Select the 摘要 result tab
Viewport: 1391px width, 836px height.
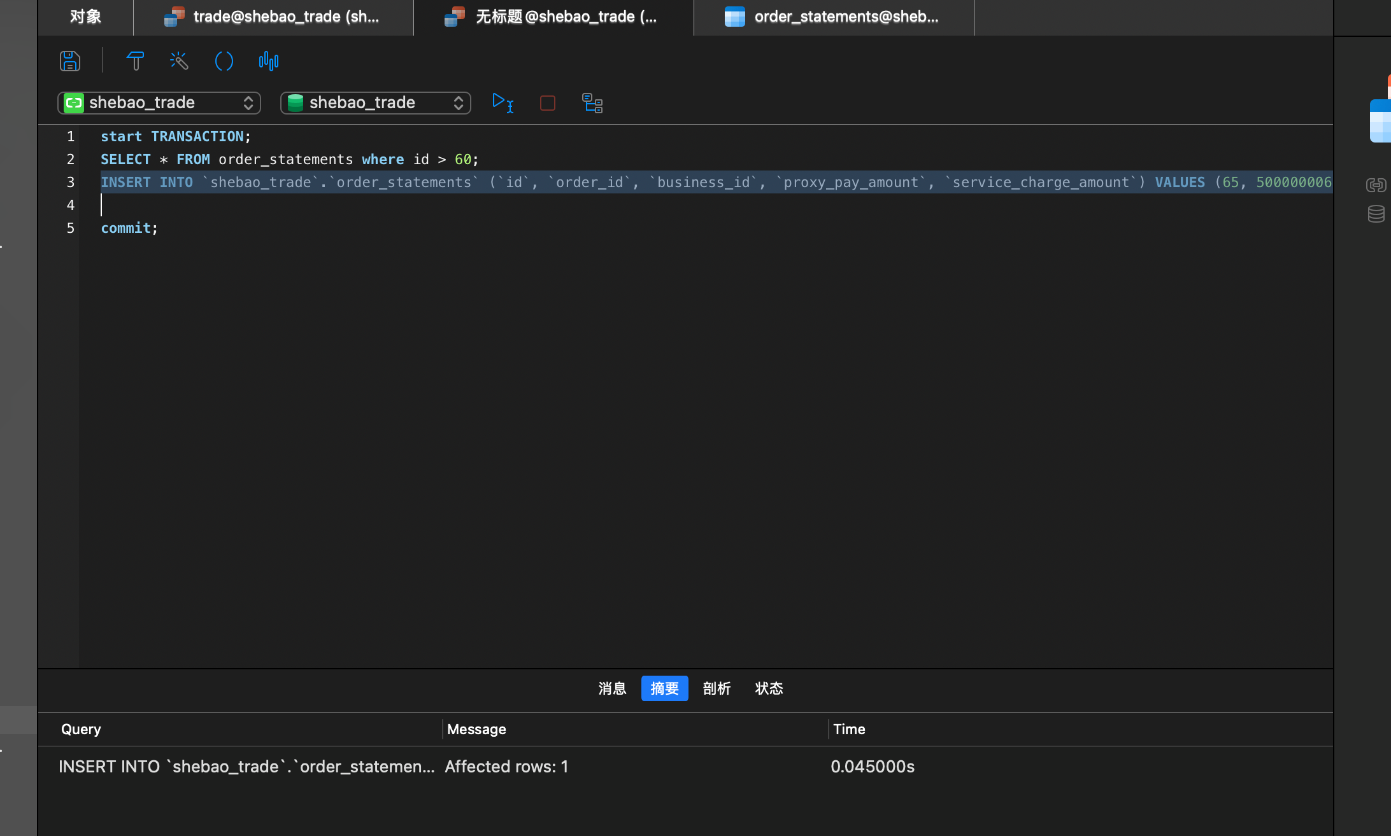coord(665,688)
